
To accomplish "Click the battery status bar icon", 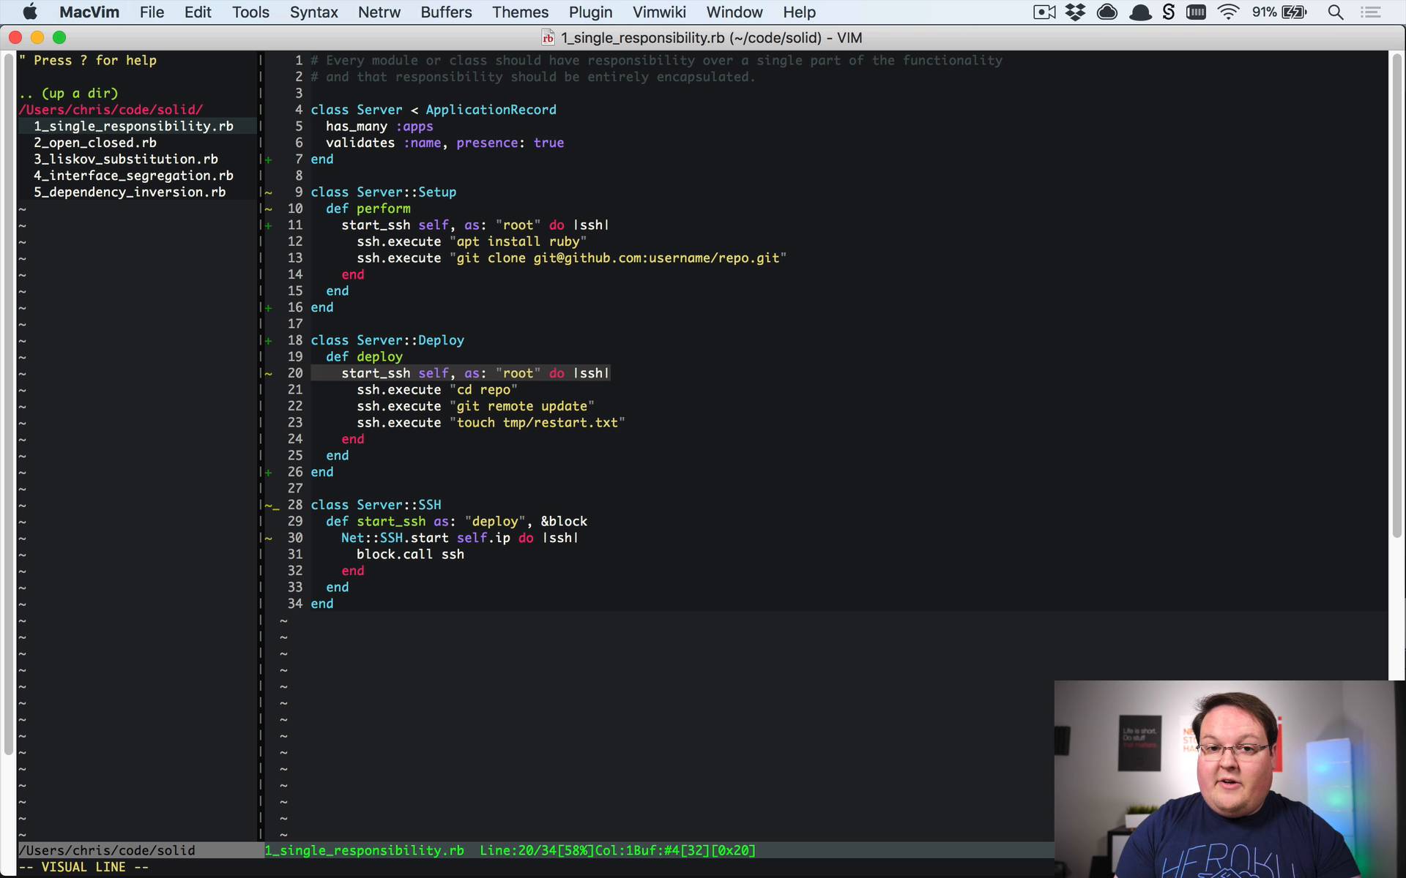I will (x=1295, y=12).
